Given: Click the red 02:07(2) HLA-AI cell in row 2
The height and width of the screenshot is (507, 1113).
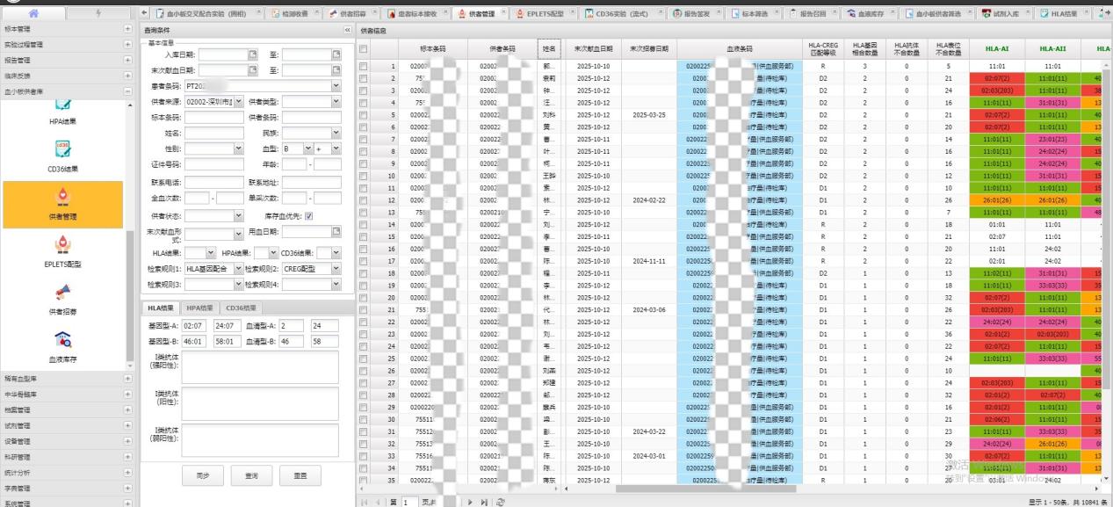Looking at the screenshot, I should [x=996, y=78].
